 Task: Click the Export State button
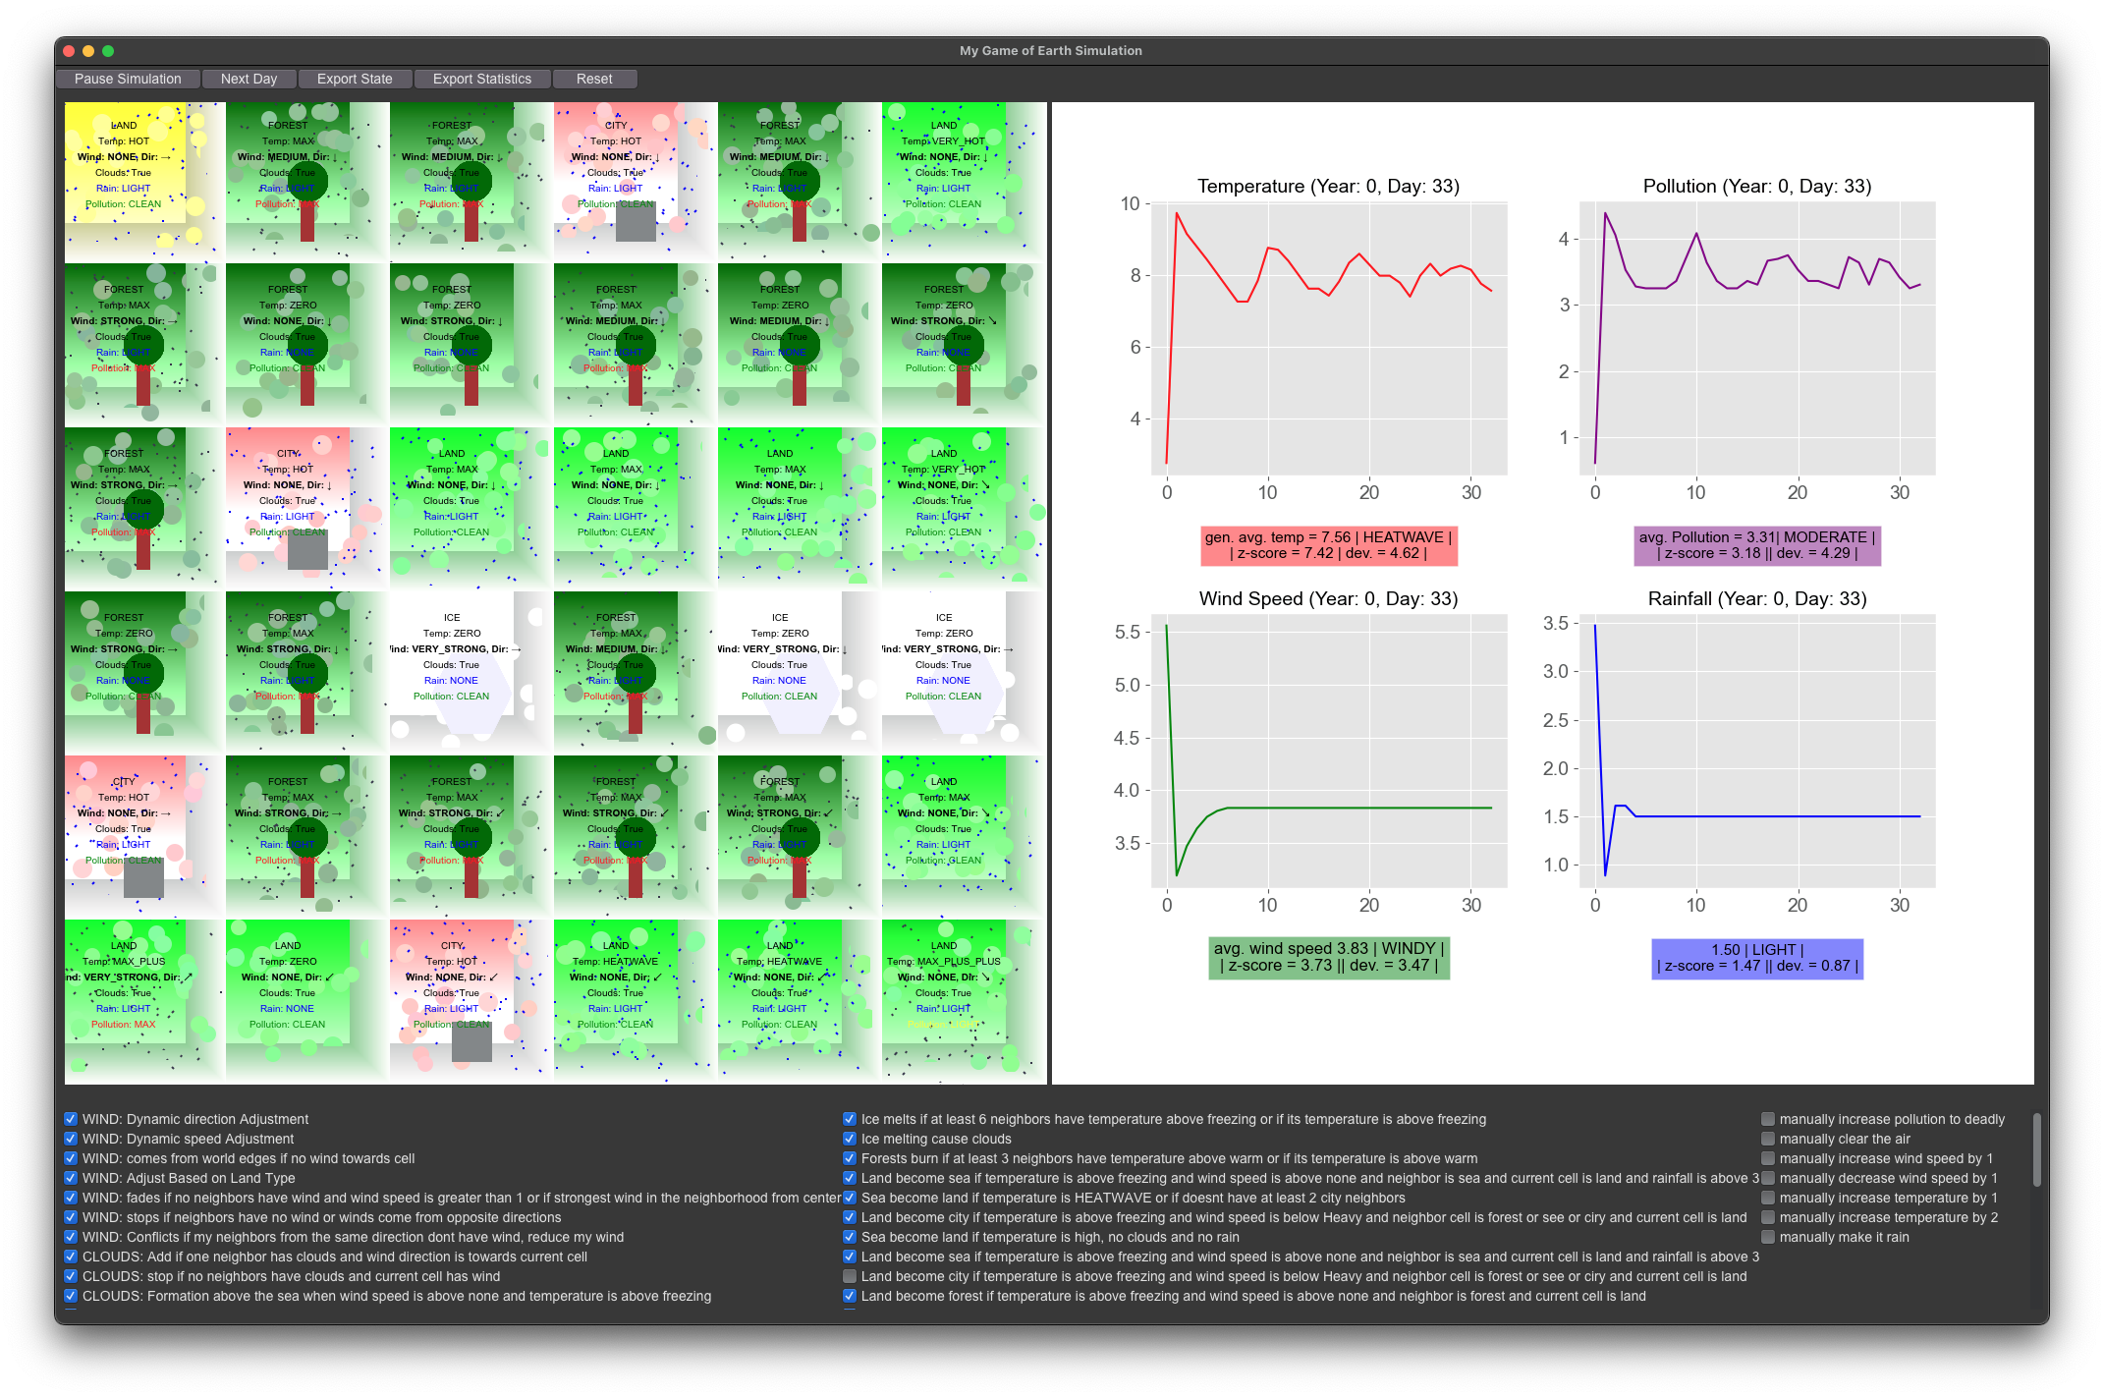(x=354, y=78)
